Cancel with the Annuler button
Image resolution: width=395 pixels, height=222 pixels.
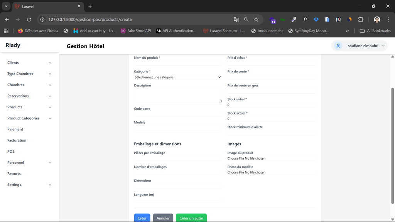tap(163, 218)
